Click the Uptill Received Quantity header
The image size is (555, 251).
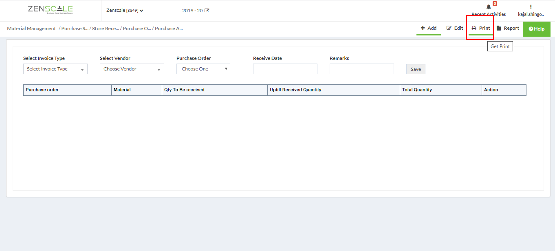[334, 90]
